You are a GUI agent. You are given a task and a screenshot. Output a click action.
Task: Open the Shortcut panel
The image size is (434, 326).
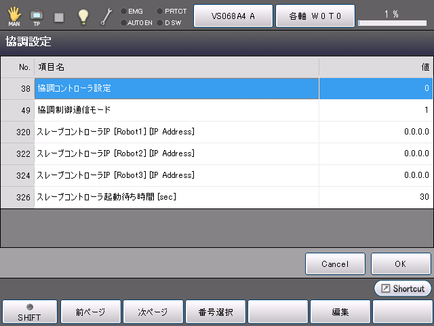click(402, 289)
